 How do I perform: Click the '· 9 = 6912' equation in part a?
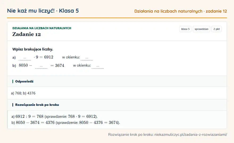pyautogui.click(x=43, y=57)
